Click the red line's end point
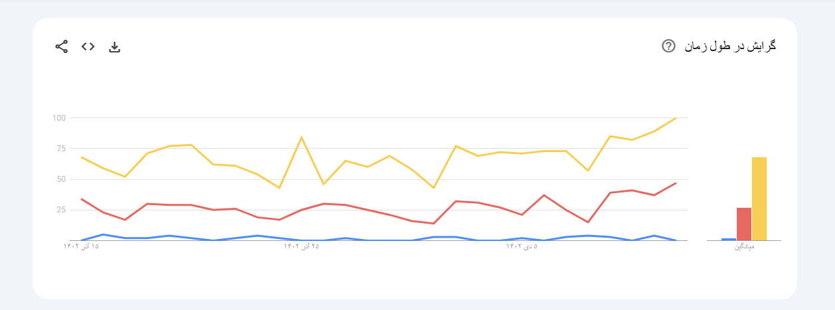 coord(676,183)
